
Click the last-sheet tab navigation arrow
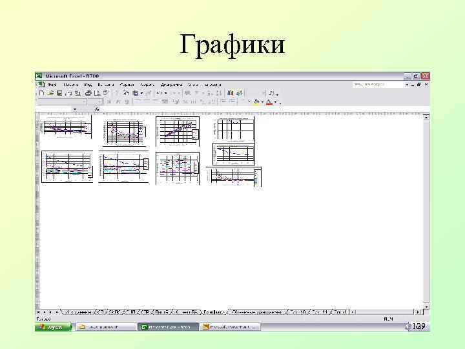point(56,312)
